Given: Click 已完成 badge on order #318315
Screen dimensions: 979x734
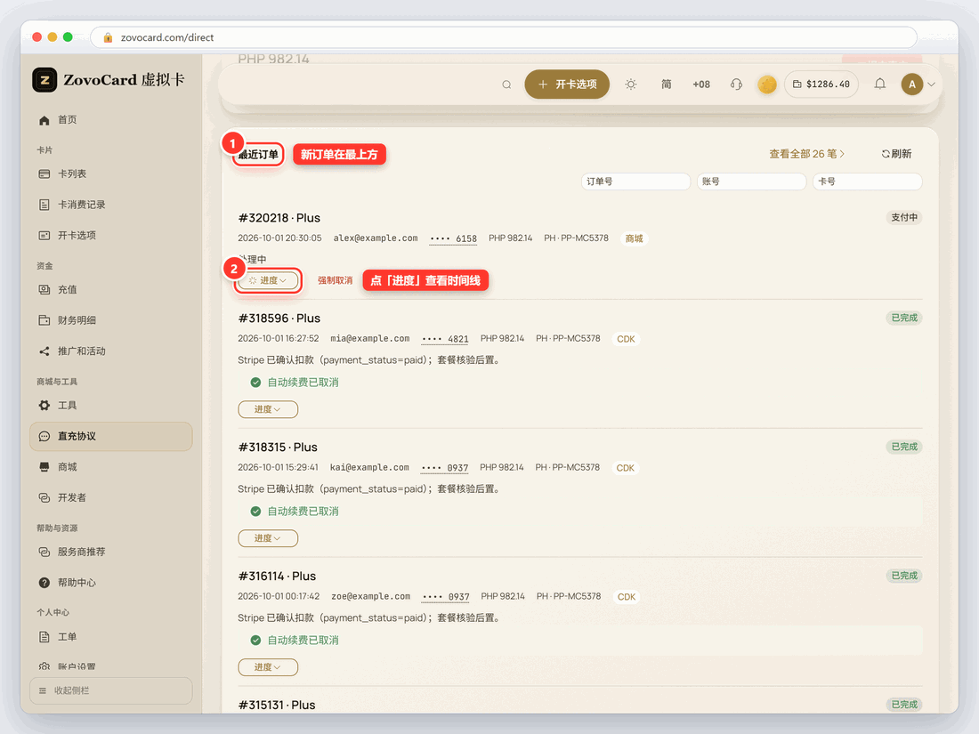Looking at the screenshot, I should click(x=904, y=447).
